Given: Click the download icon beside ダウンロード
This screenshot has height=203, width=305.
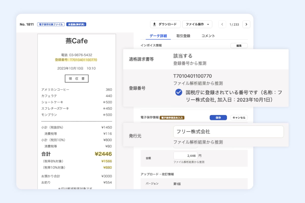Looking at the screenshot, I should (x=154, y=24).
